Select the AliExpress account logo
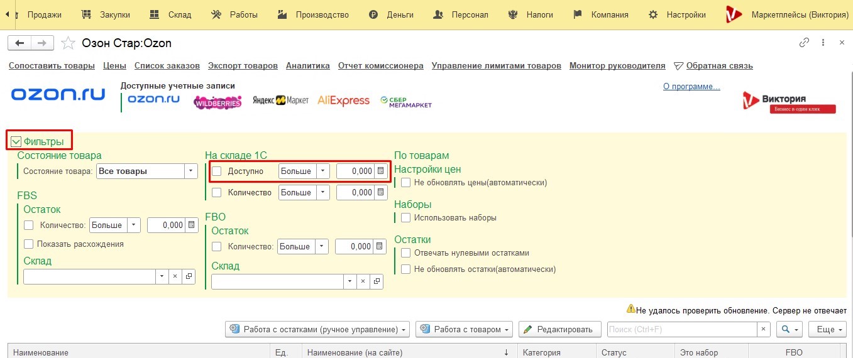This screenshot has width=853, height=358. [x=343, y=100]
